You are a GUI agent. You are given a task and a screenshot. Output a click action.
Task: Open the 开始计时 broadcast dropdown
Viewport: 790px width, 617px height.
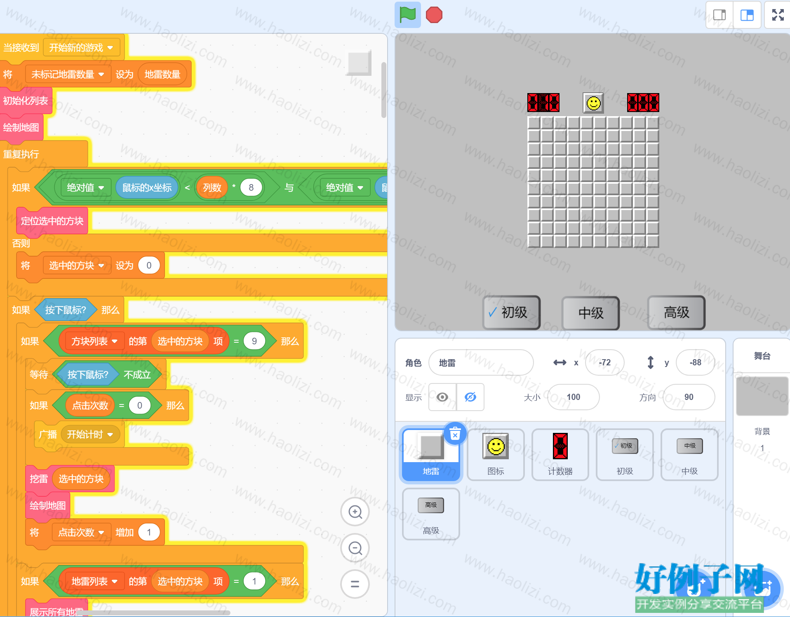(90, 435)
